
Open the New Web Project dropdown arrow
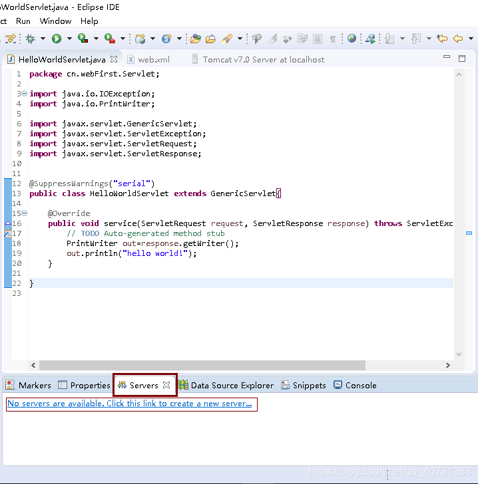(152, 39)
